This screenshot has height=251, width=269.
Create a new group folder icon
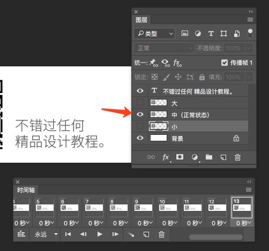coord(209,157)
